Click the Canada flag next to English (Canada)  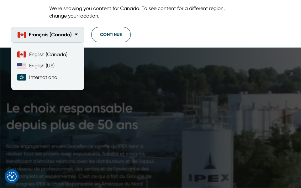pos(22,54)
